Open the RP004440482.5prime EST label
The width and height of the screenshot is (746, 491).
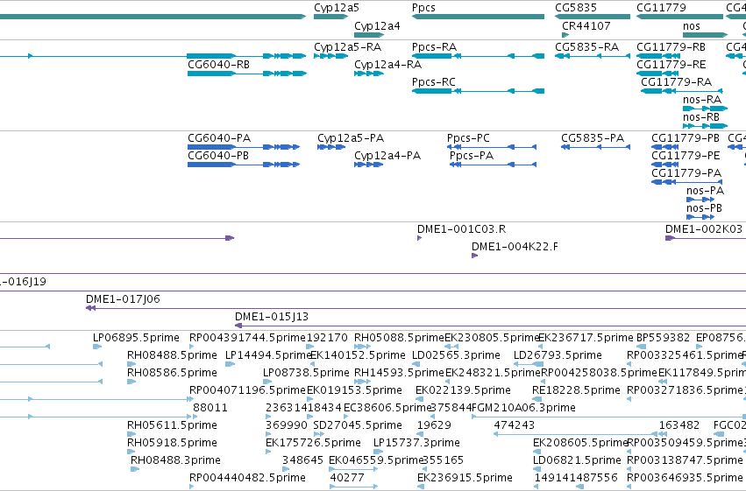tap(247, 478)
